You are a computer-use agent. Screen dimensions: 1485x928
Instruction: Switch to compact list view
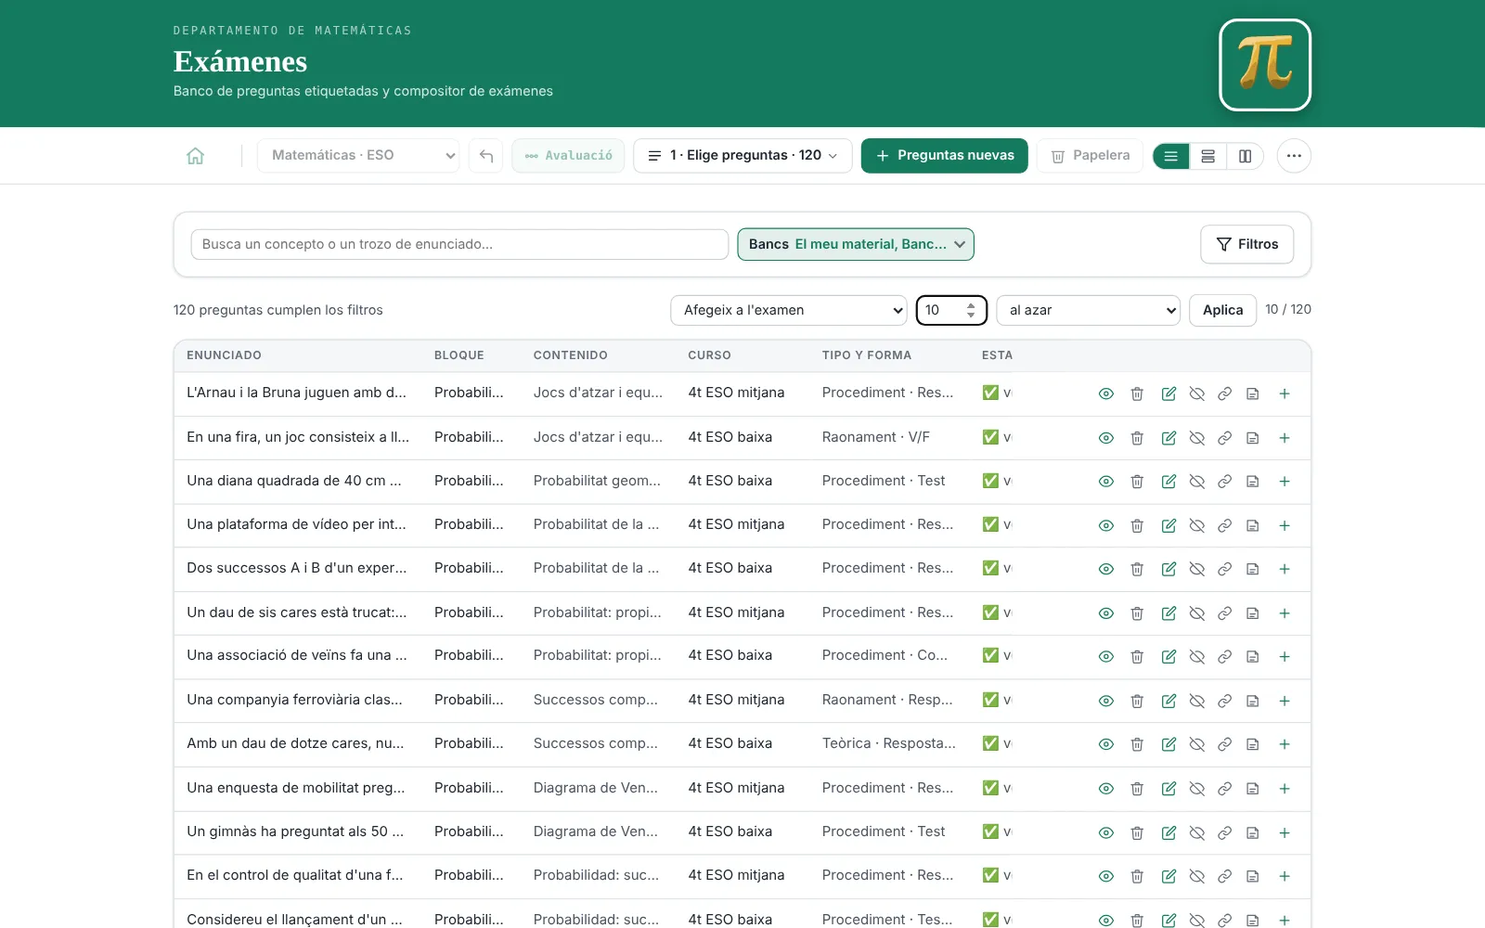pyautogui.click(x=1171, y=156)
